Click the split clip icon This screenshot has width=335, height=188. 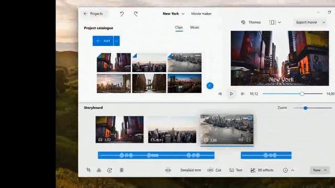168,170
